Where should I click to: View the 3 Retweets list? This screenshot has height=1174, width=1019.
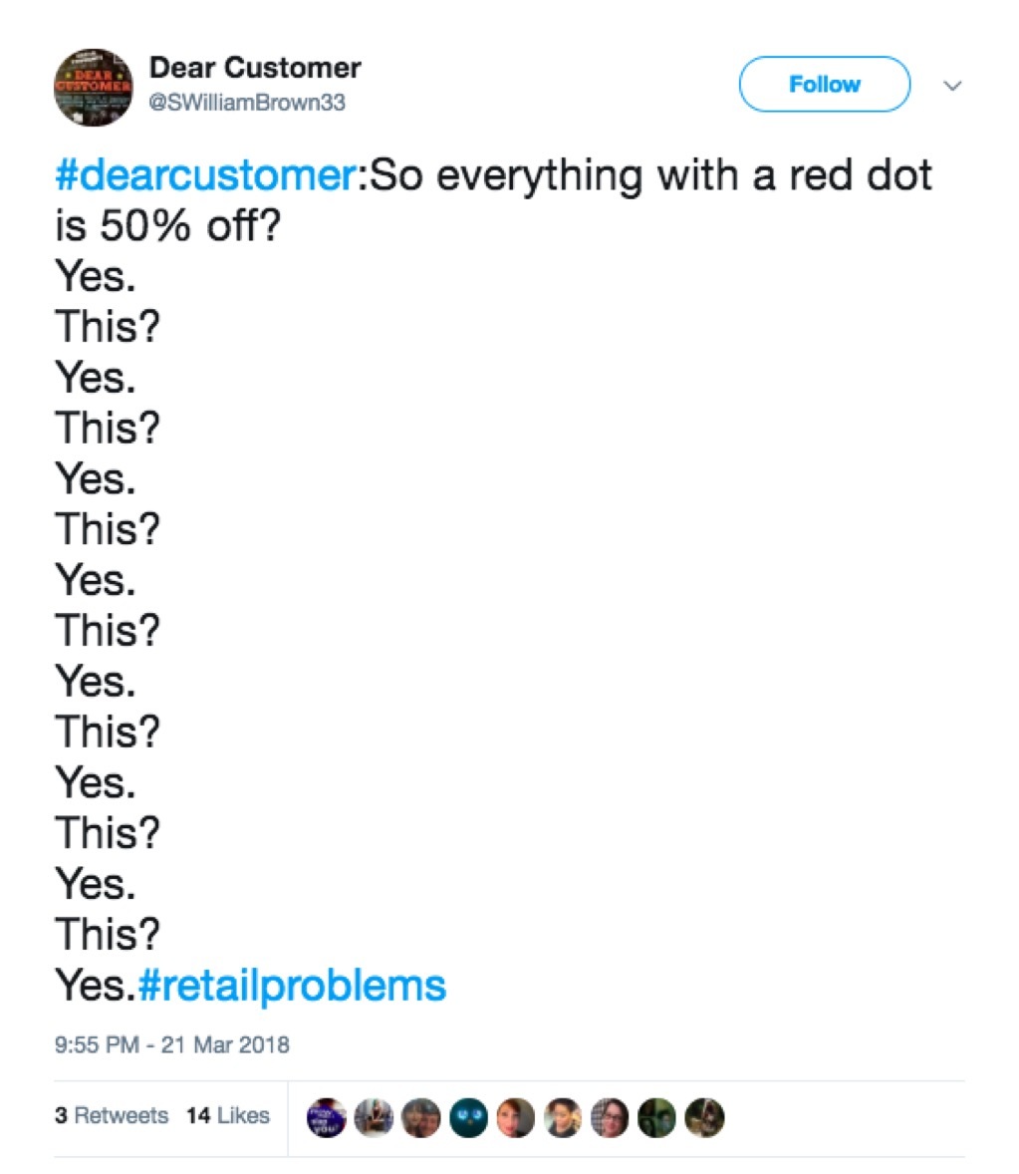(x=112, y=1115)
